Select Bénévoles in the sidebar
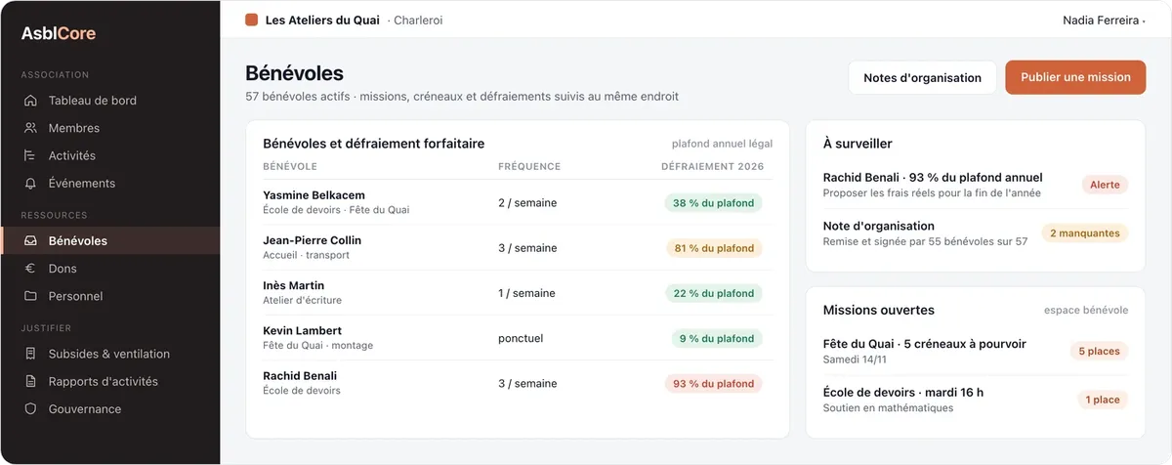Screen dimensions: 1172x465 (110, 240)
